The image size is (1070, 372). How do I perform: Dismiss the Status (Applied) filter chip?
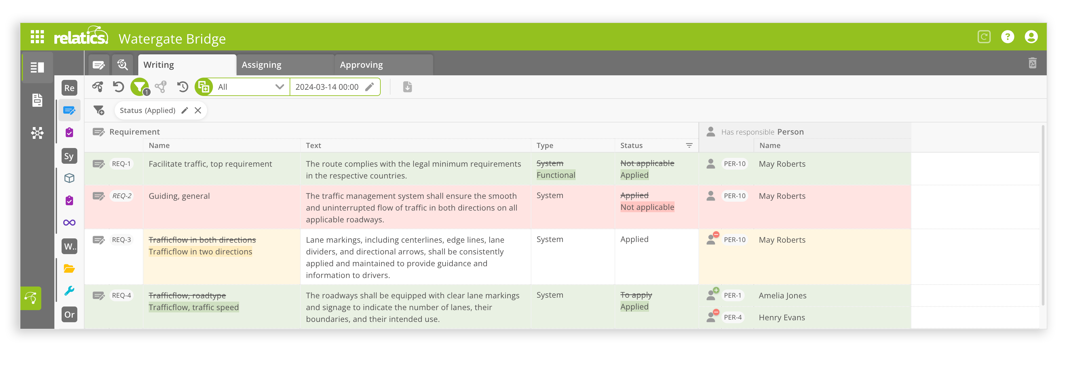(198, 110)
